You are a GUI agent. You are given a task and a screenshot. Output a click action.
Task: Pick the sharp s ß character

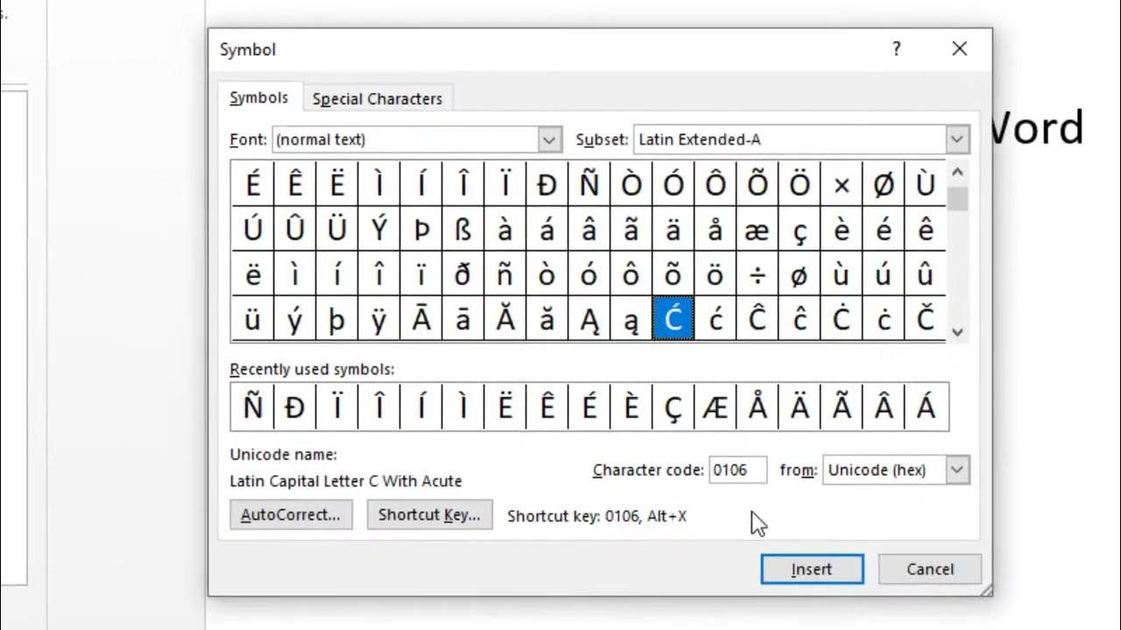[x=463, y=230]
